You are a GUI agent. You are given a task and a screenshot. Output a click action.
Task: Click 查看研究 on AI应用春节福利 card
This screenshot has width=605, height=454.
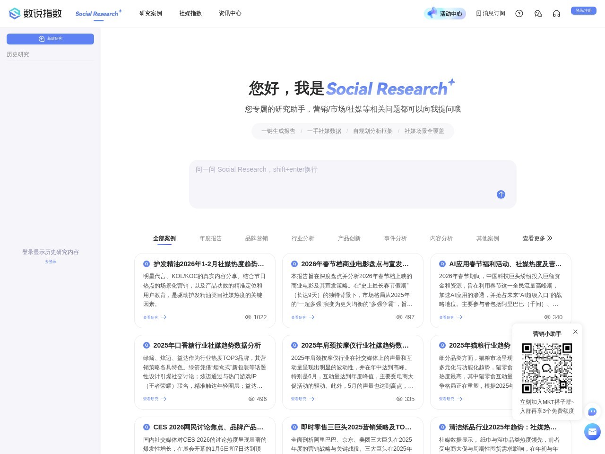[x=451, y=317]
